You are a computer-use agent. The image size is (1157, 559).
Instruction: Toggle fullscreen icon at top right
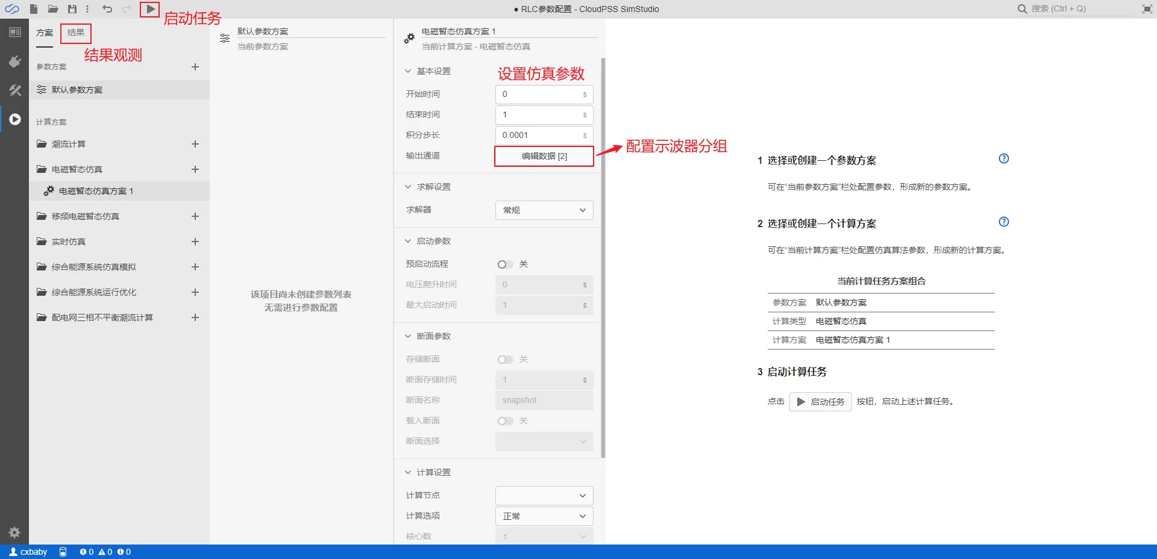(1147, 9)
